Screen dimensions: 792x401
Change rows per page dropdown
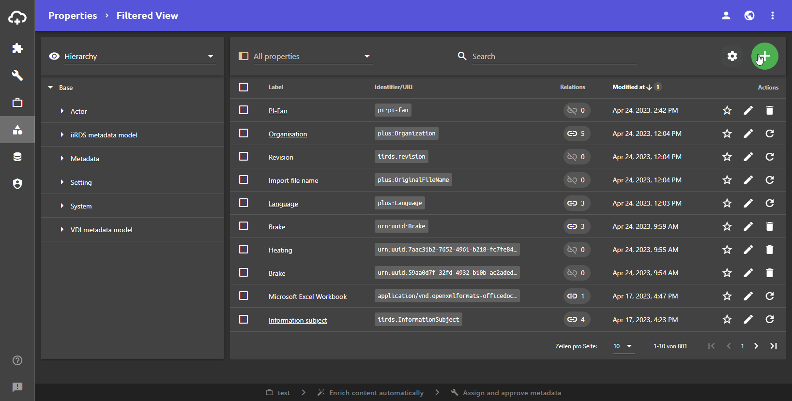pyautogui.click(x=624, y=346)
